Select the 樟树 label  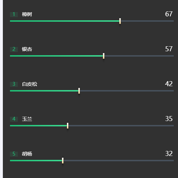tap(27, 14)
